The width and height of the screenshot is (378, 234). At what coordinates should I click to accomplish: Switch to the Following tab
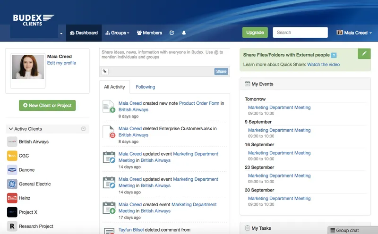[146, 87]
